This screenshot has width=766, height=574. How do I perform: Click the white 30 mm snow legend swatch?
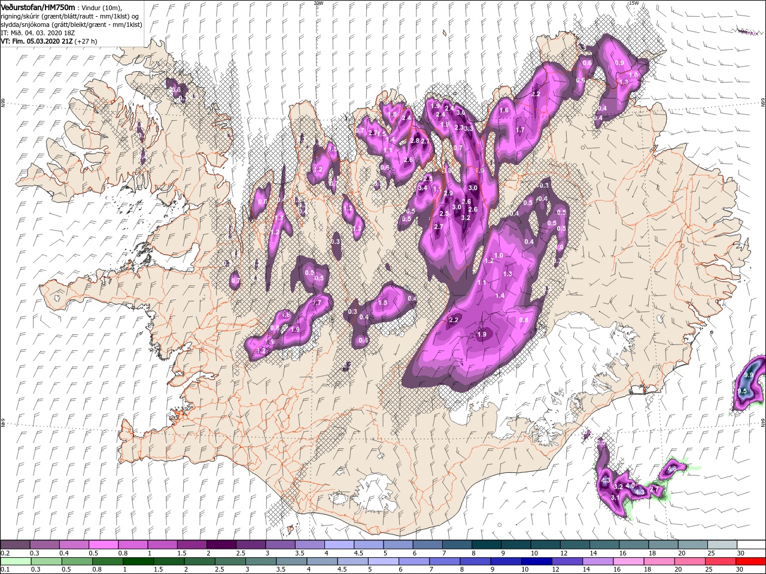tap(751, 545)
